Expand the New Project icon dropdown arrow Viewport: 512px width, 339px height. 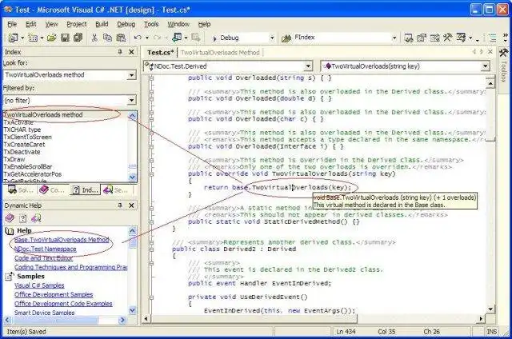tap(22, 38)
